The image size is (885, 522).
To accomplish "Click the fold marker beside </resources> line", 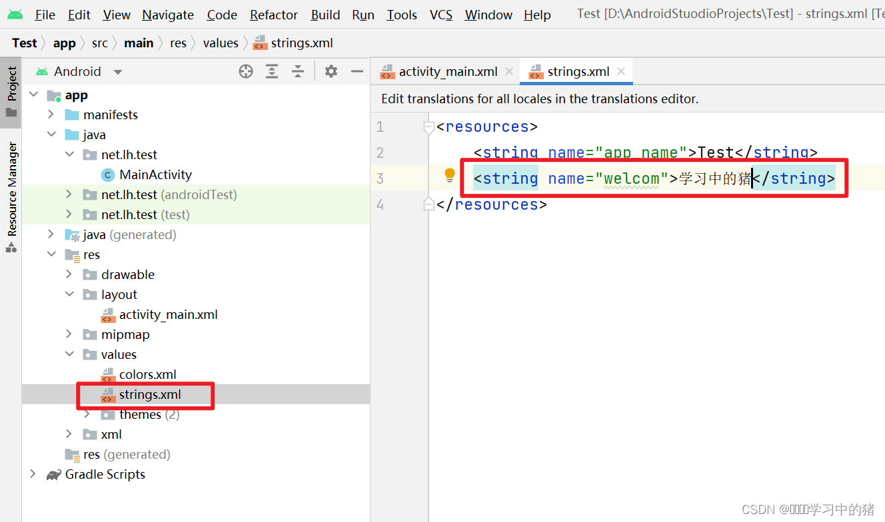I will coord(429,205).
